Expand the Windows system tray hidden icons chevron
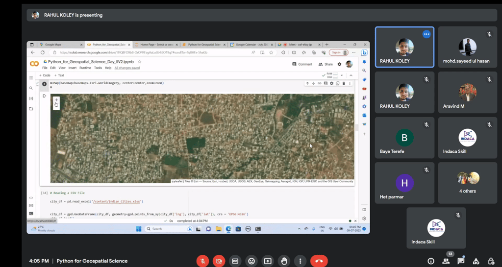 [299, 229]
